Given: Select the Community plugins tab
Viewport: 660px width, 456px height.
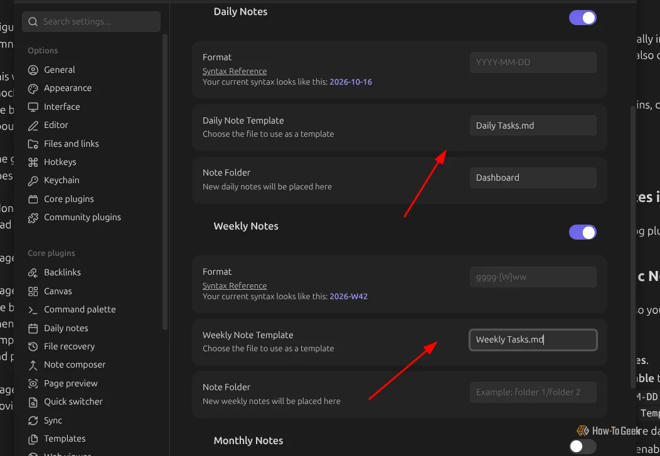Looking at the screenshot, I should click(83, 218).
